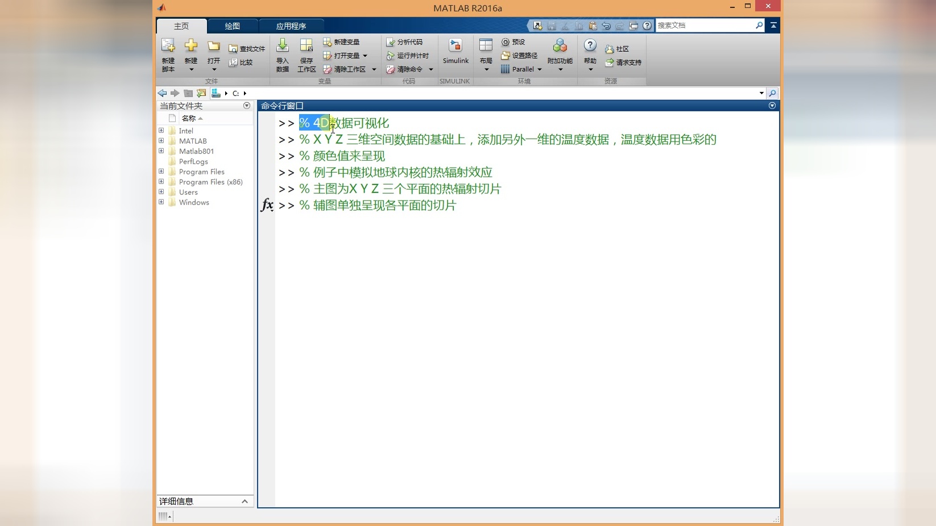Click the 新建脚本 (New Script) icon

point(168,46)
